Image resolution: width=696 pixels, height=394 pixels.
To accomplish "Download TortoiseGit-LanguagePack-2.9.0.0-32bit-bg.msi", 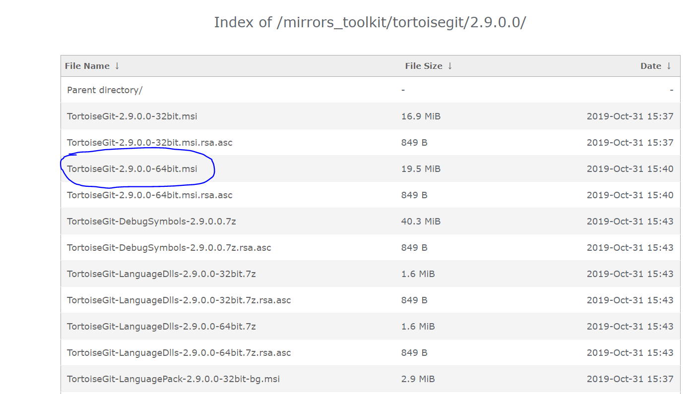I will pos(173,379).
